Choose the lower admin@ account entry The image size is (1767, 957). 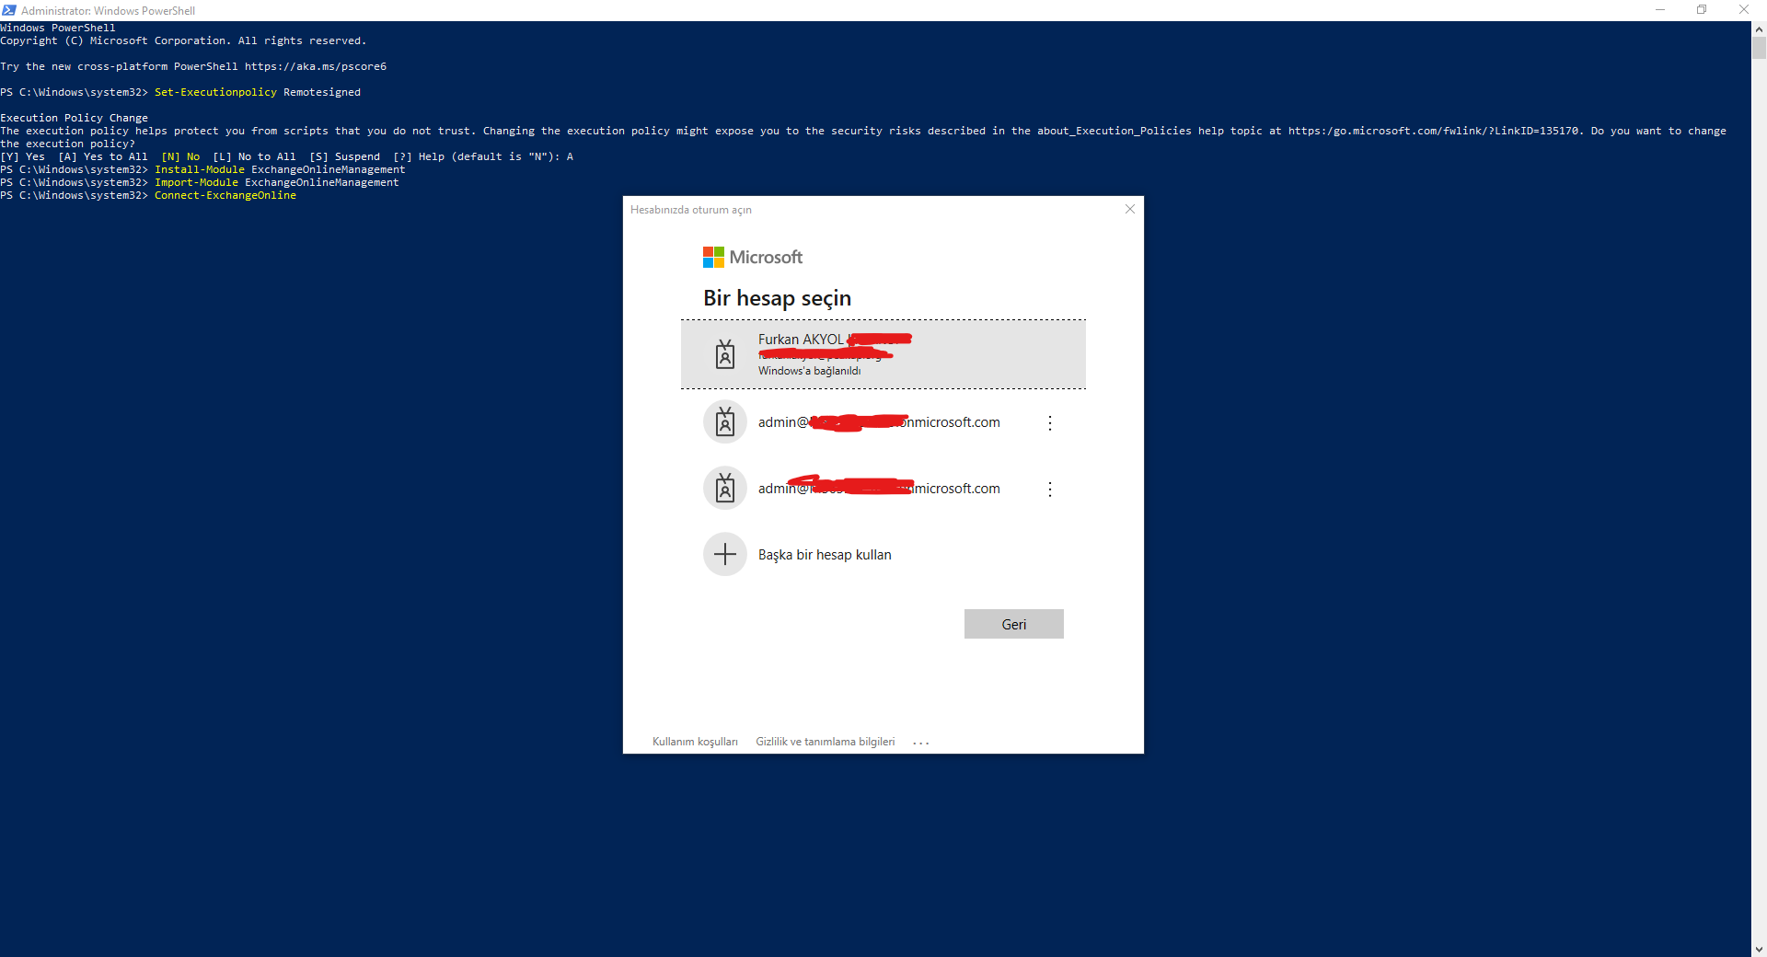click(878, 489)
